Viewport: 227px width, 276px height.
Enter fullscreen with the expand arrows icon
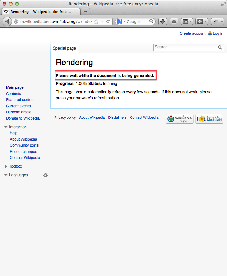(x=223, y=4)
